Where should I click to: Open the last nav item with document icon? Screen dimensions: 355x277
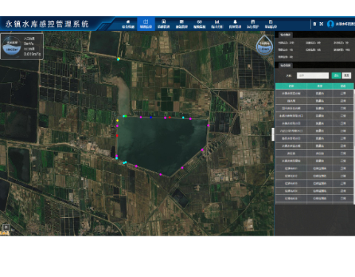[271, 24]
